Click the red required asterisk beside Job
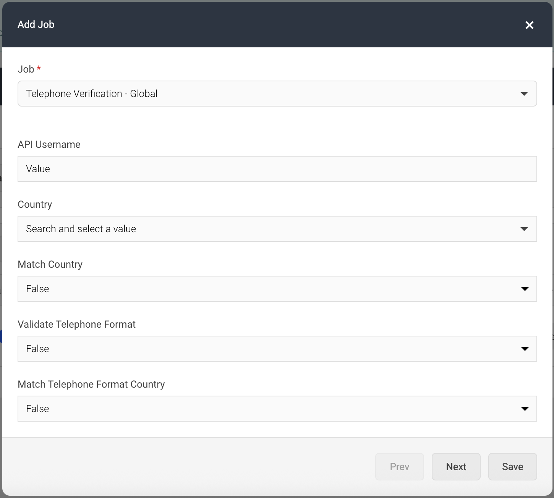 (39, 68)
